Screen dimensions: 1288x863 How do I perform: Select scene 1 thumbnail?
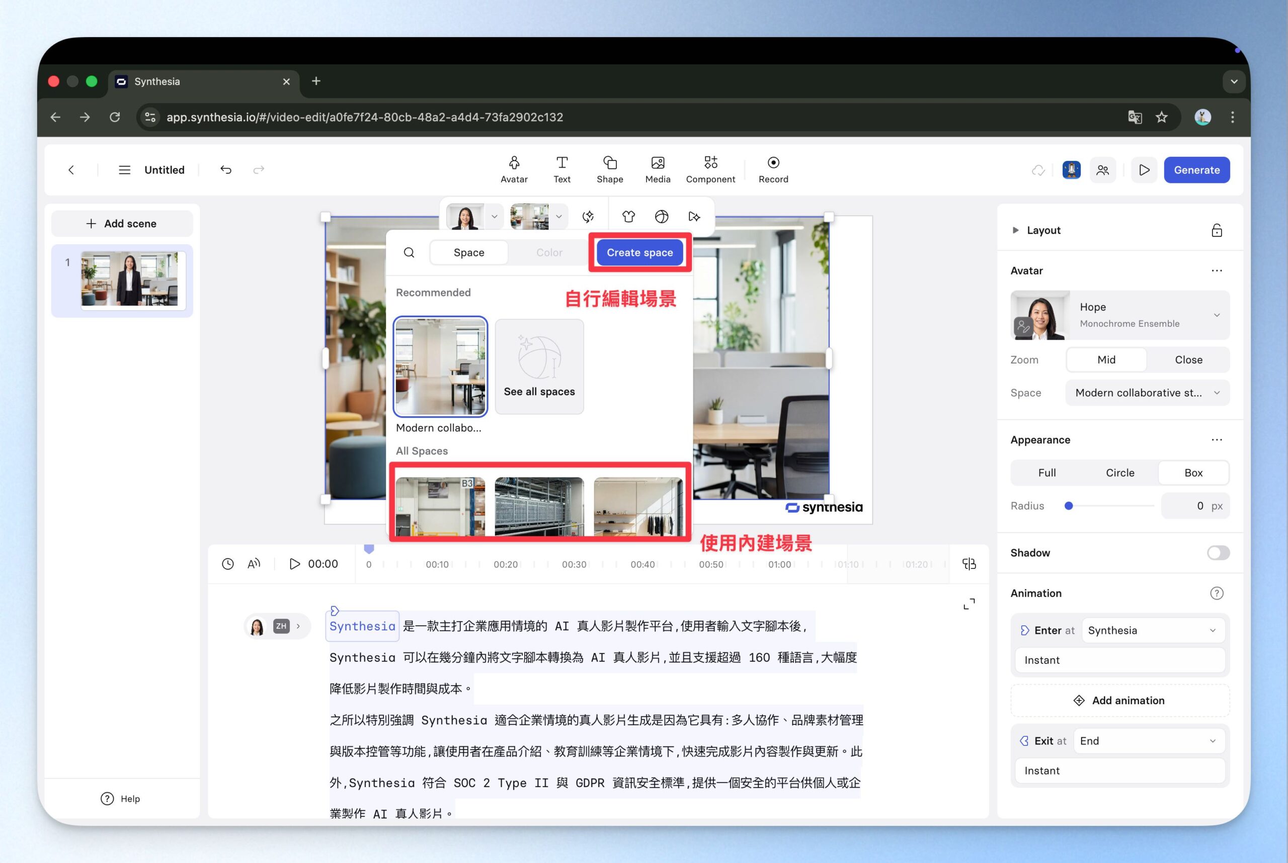pos(129,279)
